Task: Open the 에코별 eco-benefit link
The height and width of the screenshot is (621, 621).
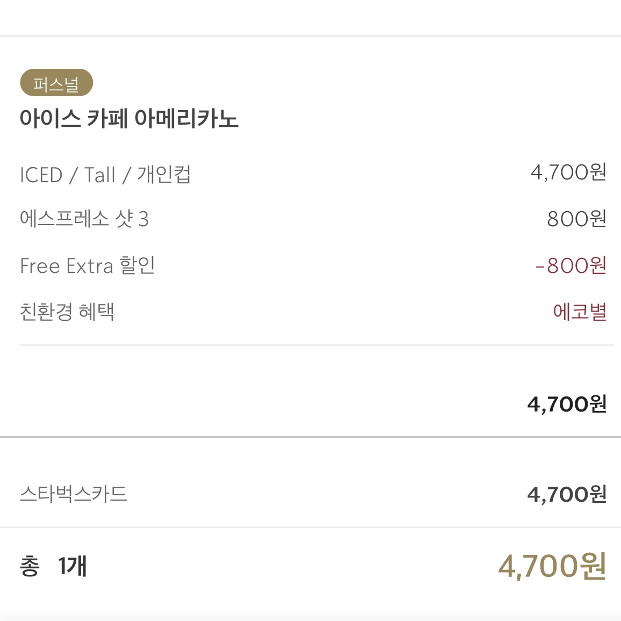Action: pos(579,310)
